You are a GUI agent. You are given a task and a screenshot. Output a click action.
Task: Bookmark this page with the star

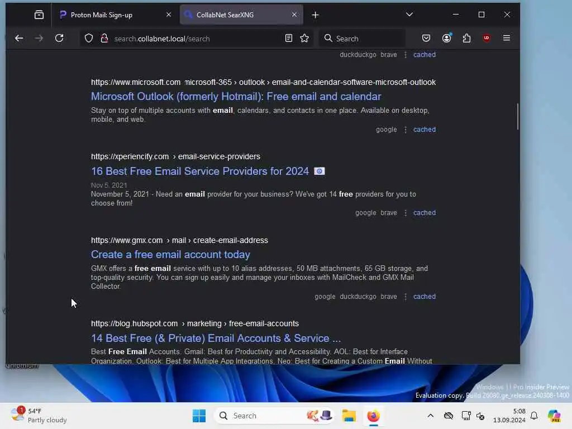[x=304, y=39]
